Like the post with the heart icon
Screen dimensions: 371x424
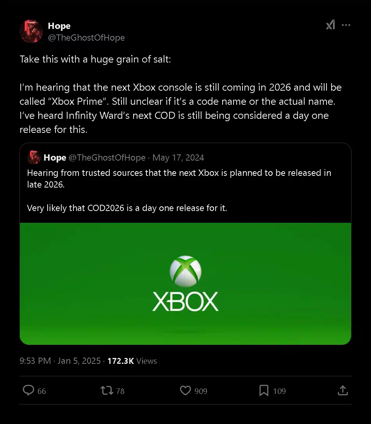(185, 390)
